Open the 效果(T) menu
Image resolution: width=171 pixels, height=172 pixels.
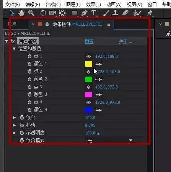point(93,5)
